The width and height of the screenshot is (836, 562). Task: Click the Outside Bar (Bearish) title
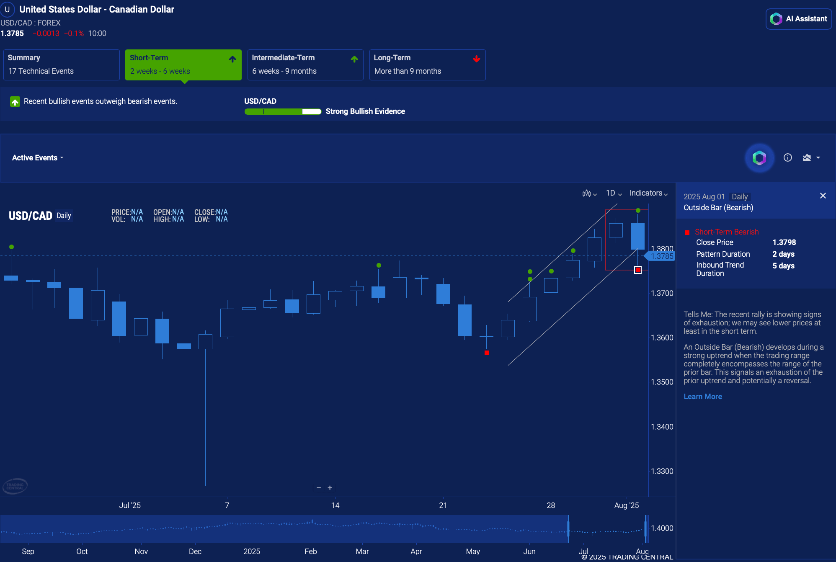coord(718,208)
